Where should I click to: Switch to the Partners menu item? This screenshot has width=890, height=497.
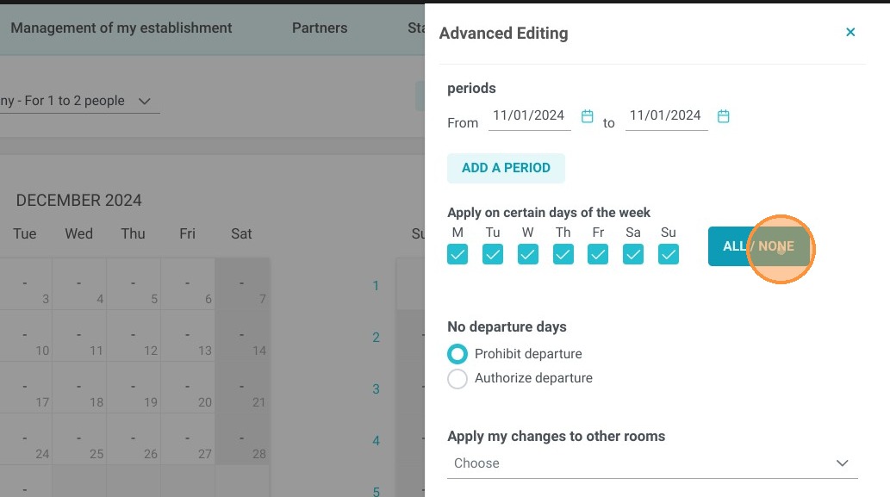click(320, 28)
